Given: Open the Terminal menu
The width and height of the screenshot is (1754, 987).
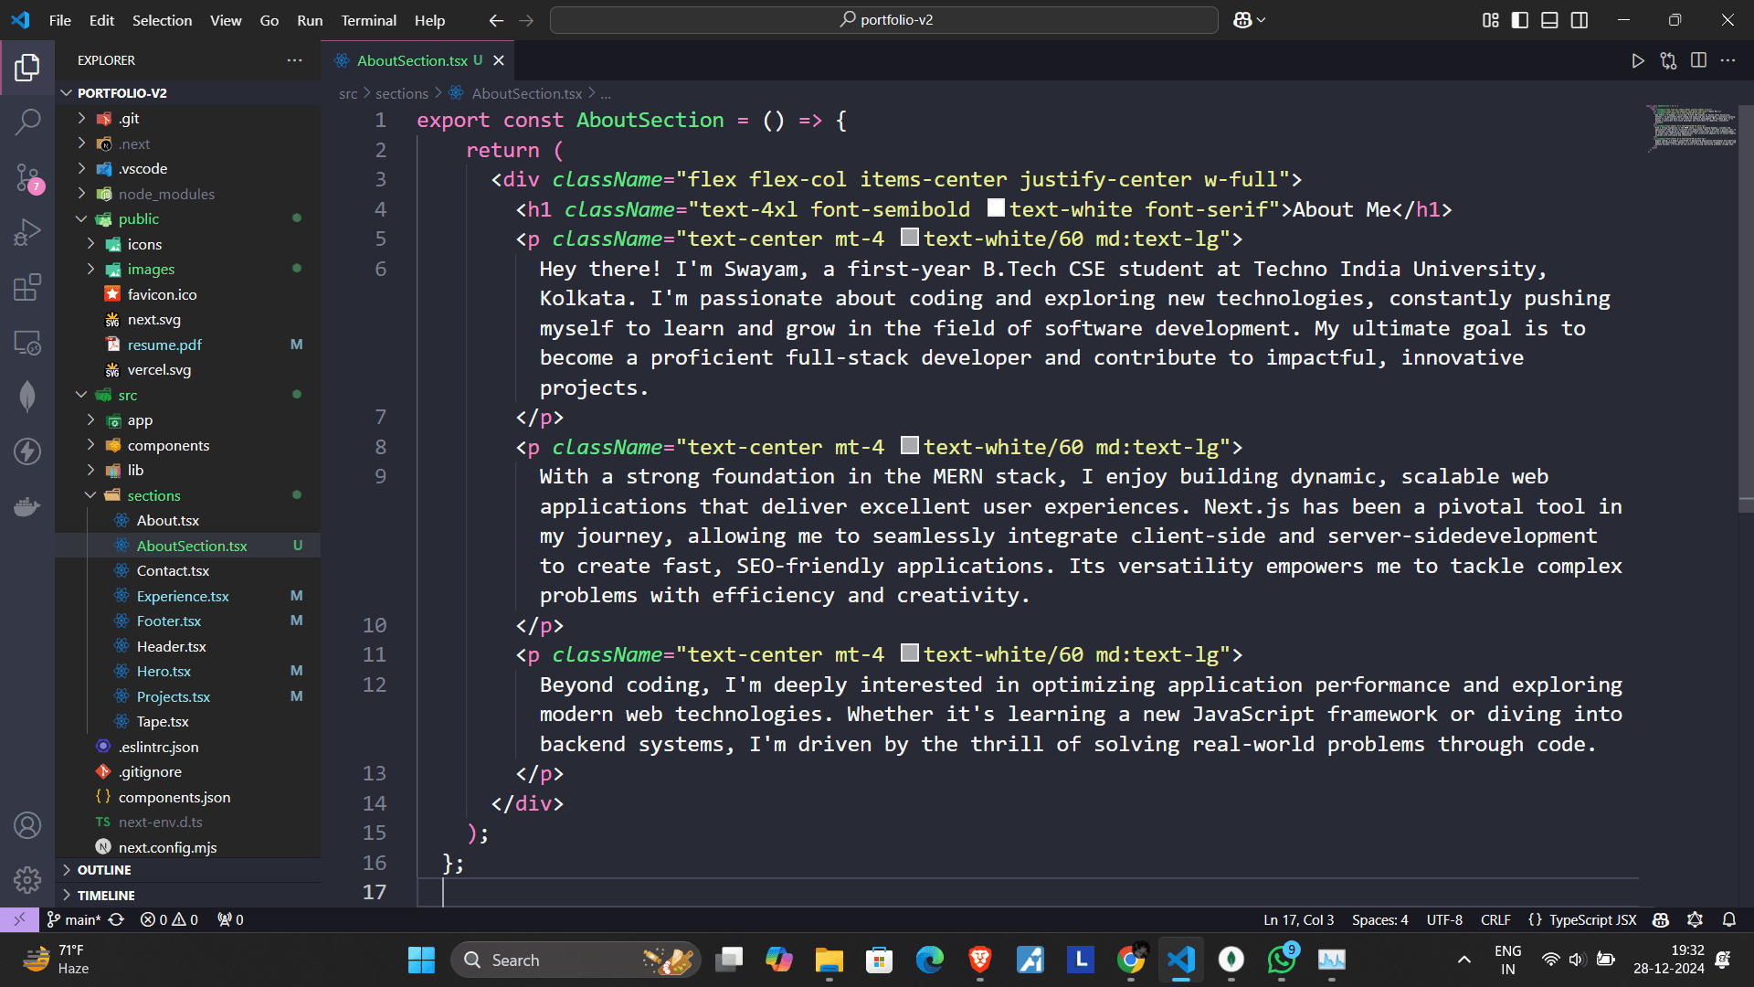Looking at the screenshot, I should 368,20.
